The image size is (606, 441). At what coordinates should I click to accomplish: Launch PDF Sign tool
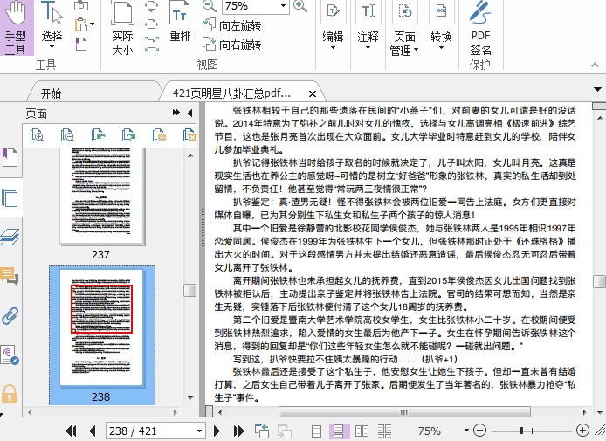point(480,28)
